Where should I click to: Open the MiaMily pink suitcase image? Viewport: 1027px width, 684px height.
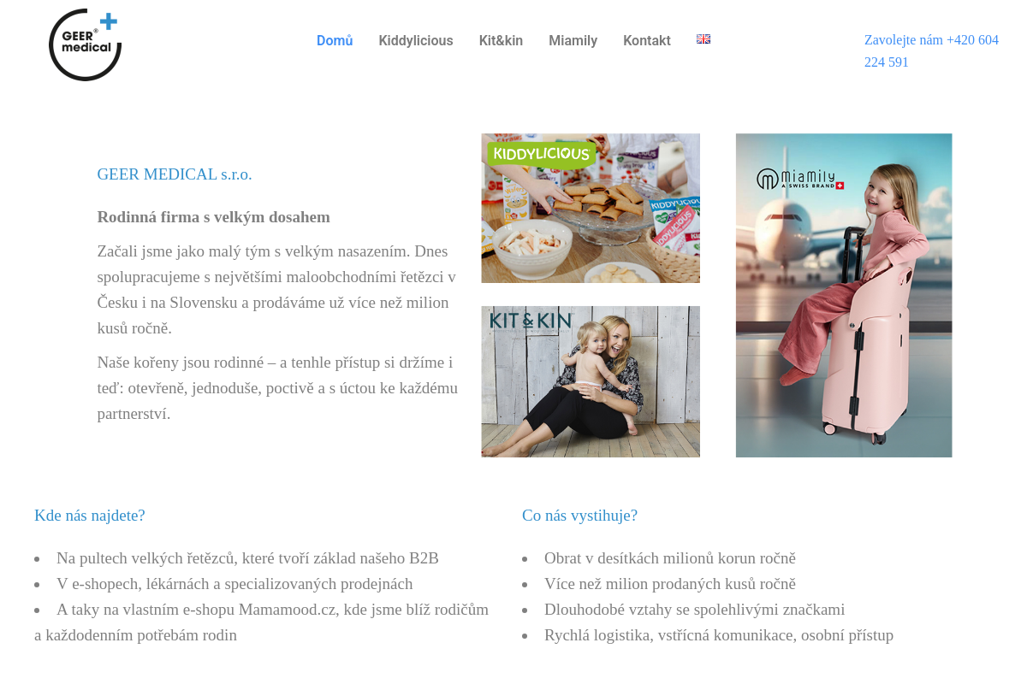tap(844, 295)
